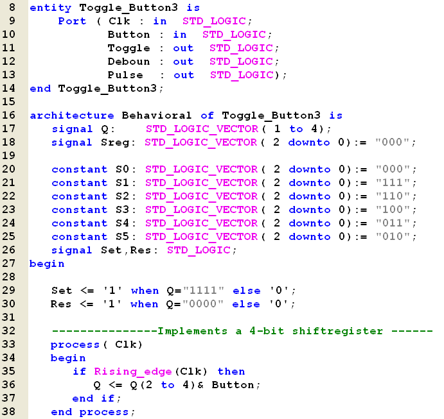444x419 pixels.
Task: Click signal name 'Sreg:' on line 18
Action: pyautogui.click(x=118, y=143)
